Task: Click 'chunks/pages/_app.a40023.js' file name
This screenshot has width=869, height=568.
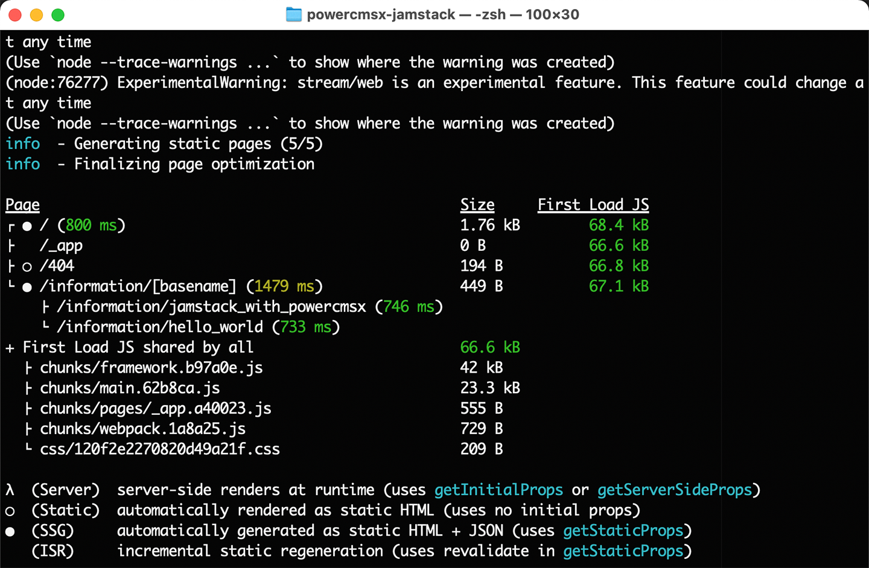Action: pyautogui.click(x=156, y=409)
